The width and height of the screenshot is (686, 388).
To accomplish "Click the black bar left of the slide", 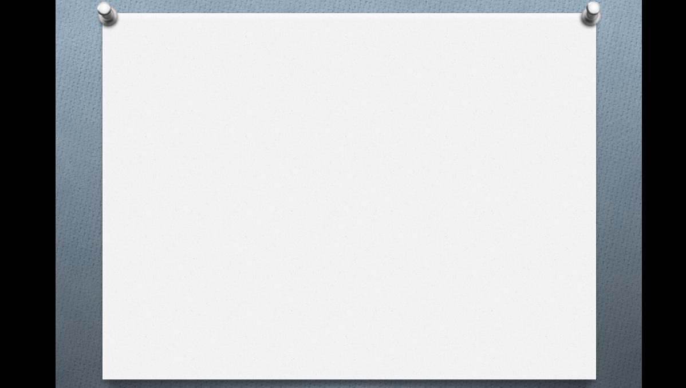I will (27, 194).
